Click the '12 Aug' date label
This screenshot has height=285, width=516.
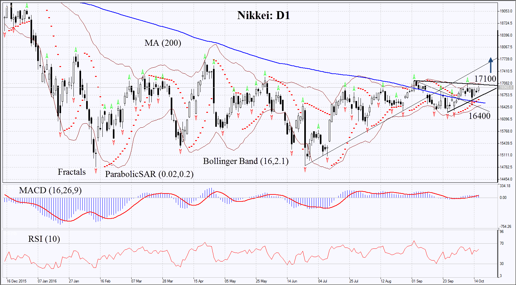tap(386, 281)
